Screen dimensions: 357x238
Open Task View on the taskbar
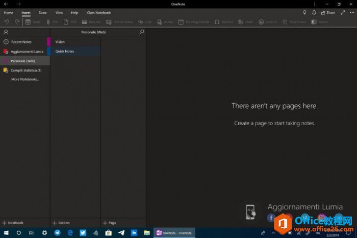[32, 233]
